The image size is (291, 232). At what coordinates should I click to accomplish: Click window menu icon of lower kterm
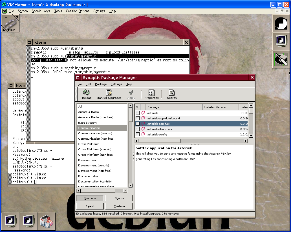[11, 85]
